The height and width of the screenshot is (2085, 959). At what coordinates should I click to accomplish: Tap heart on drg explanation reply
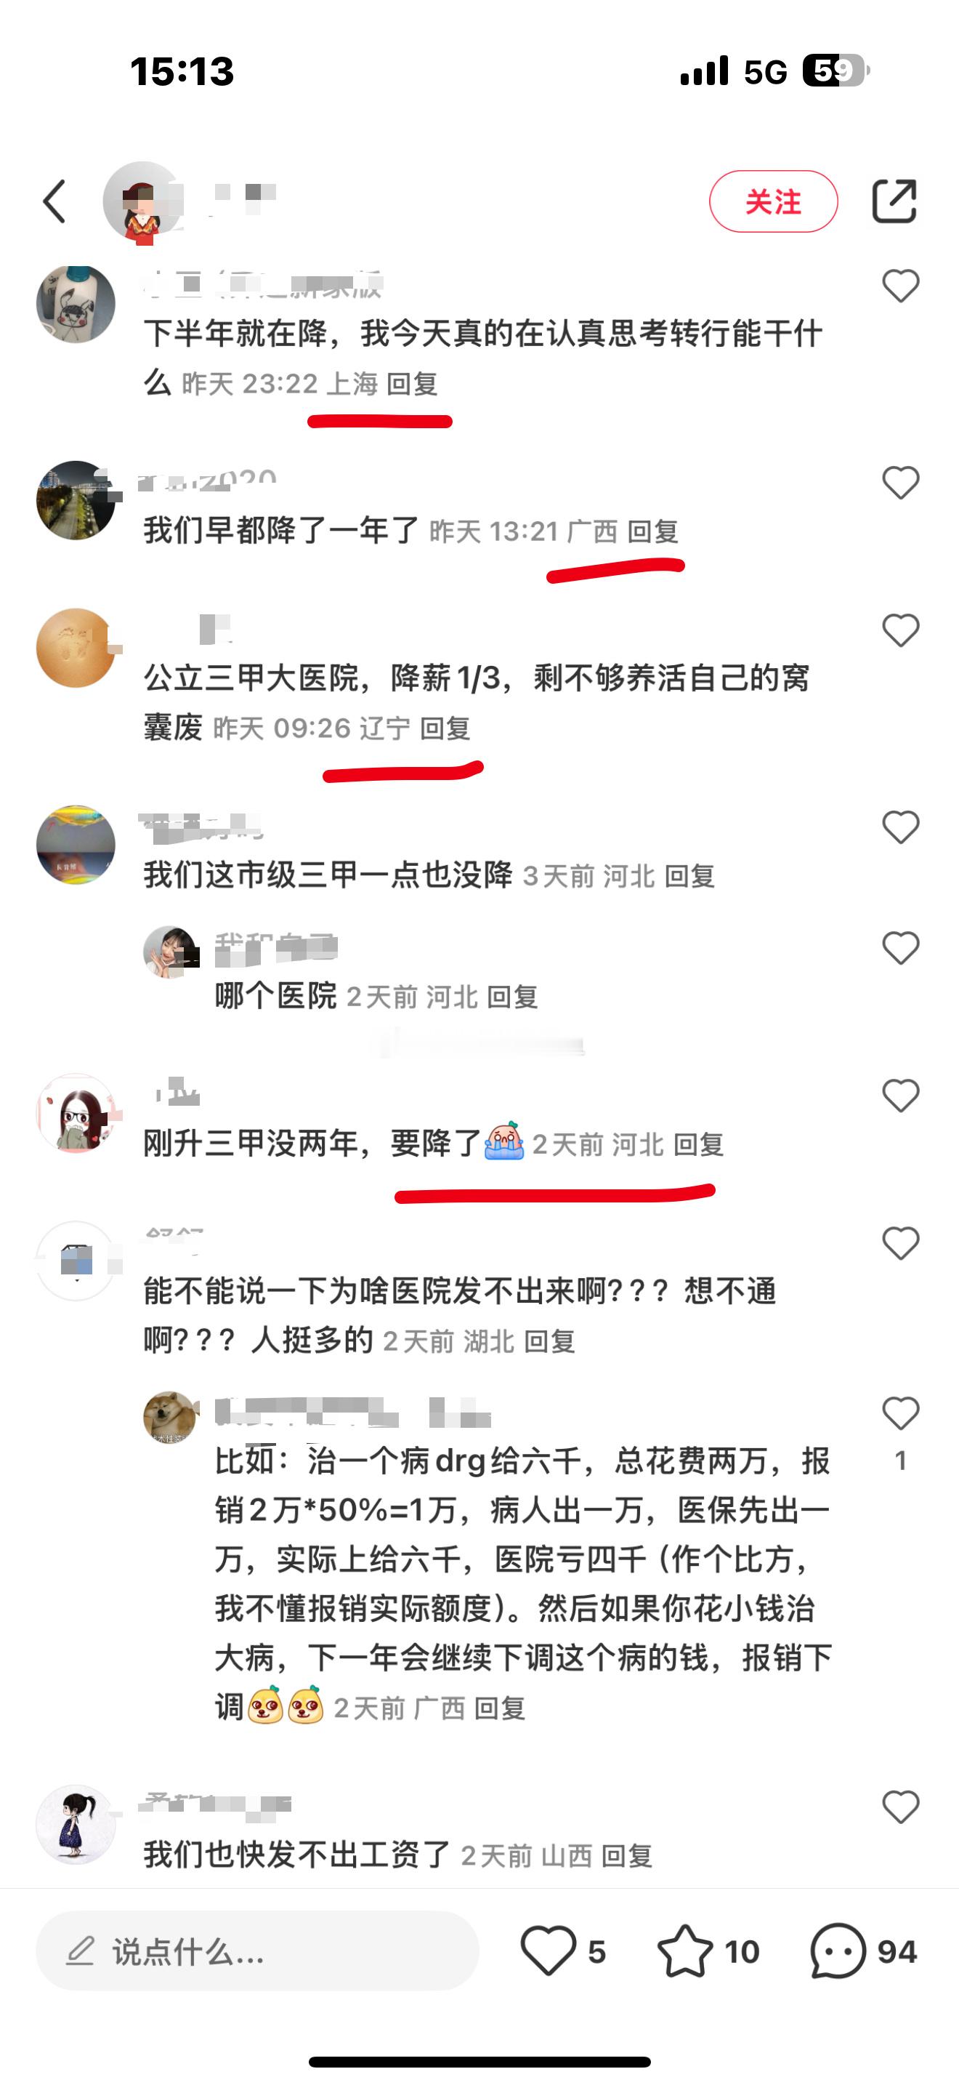coord(901,1413)
